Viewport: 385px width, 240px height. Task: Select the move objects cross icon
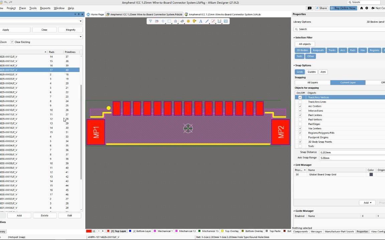tap(163, 21)
